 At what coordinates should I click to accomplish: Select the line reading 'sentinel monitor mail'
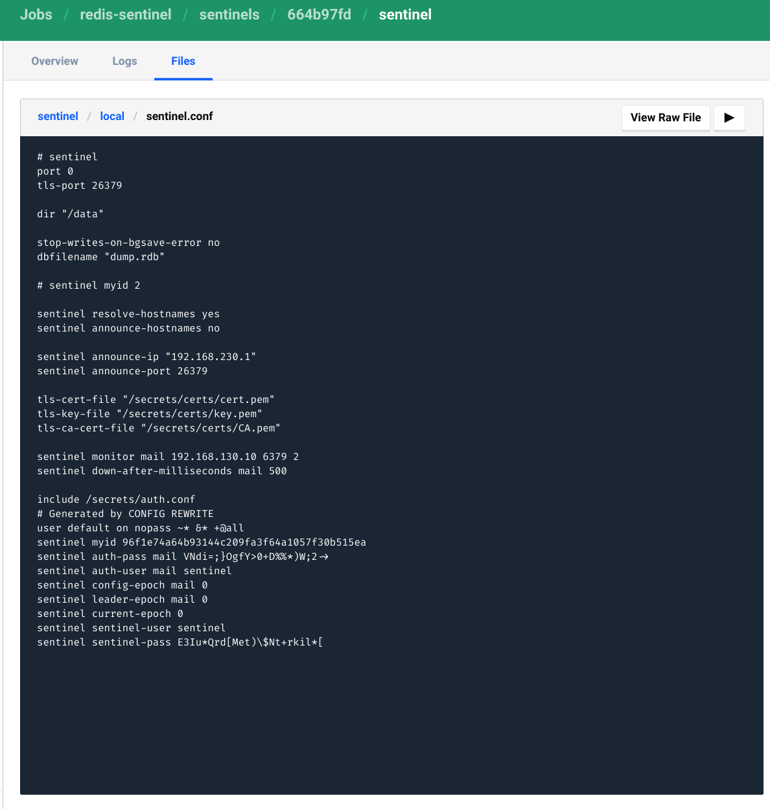pyautogui.click(x=167, y=456)
